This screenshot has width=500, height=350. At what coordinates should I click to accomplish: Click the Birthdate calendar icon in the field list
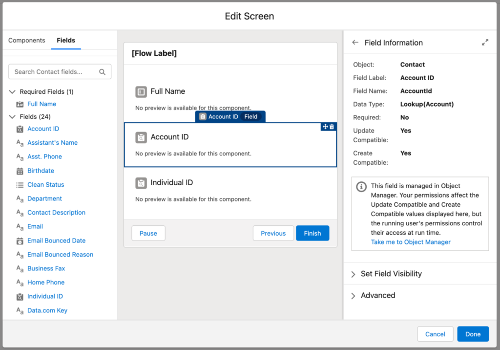20,171
